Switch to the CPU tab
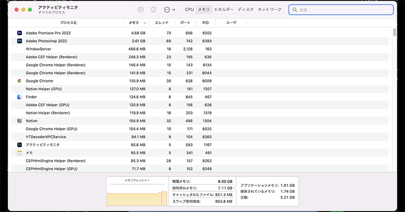Viewport: 405px width, 212px height. (x=189, y=10)
